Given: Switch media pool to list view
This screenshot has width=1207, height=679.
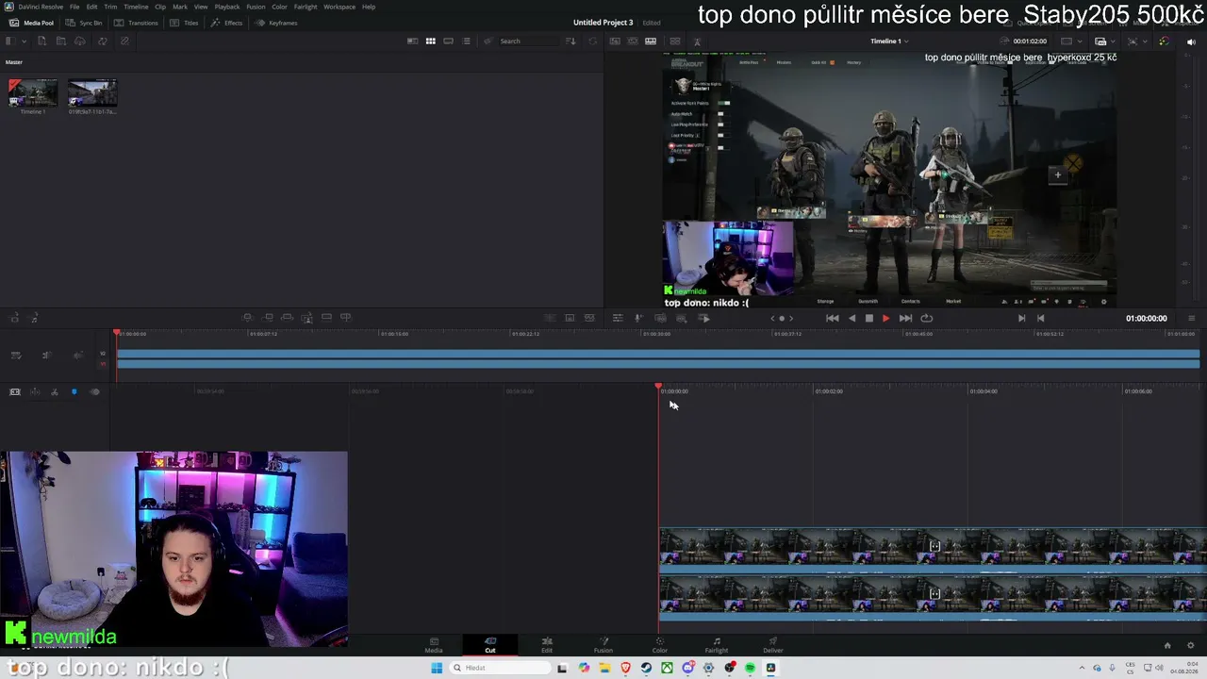Looking at the screenshot, I should click(466, 41).
